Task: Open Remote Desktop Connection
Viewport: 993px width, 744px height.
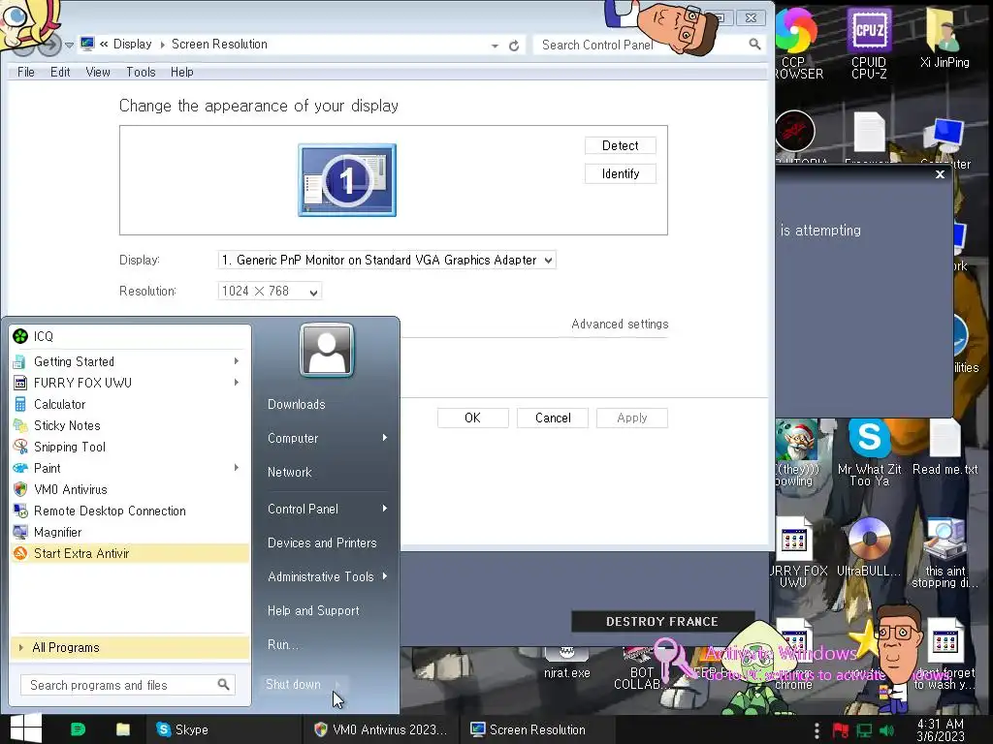Action: tap(130, 511)
